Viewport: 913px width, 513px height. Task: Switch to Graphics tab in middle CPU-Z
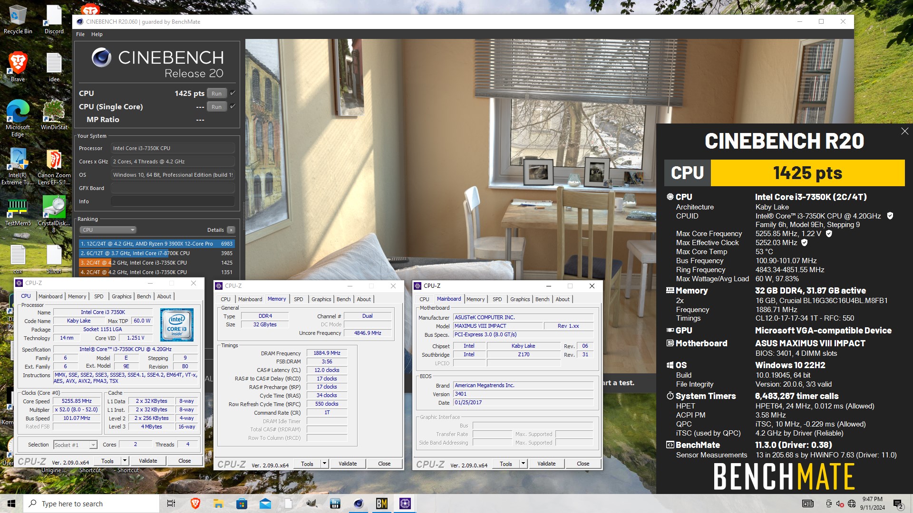(x=321, y=299)
